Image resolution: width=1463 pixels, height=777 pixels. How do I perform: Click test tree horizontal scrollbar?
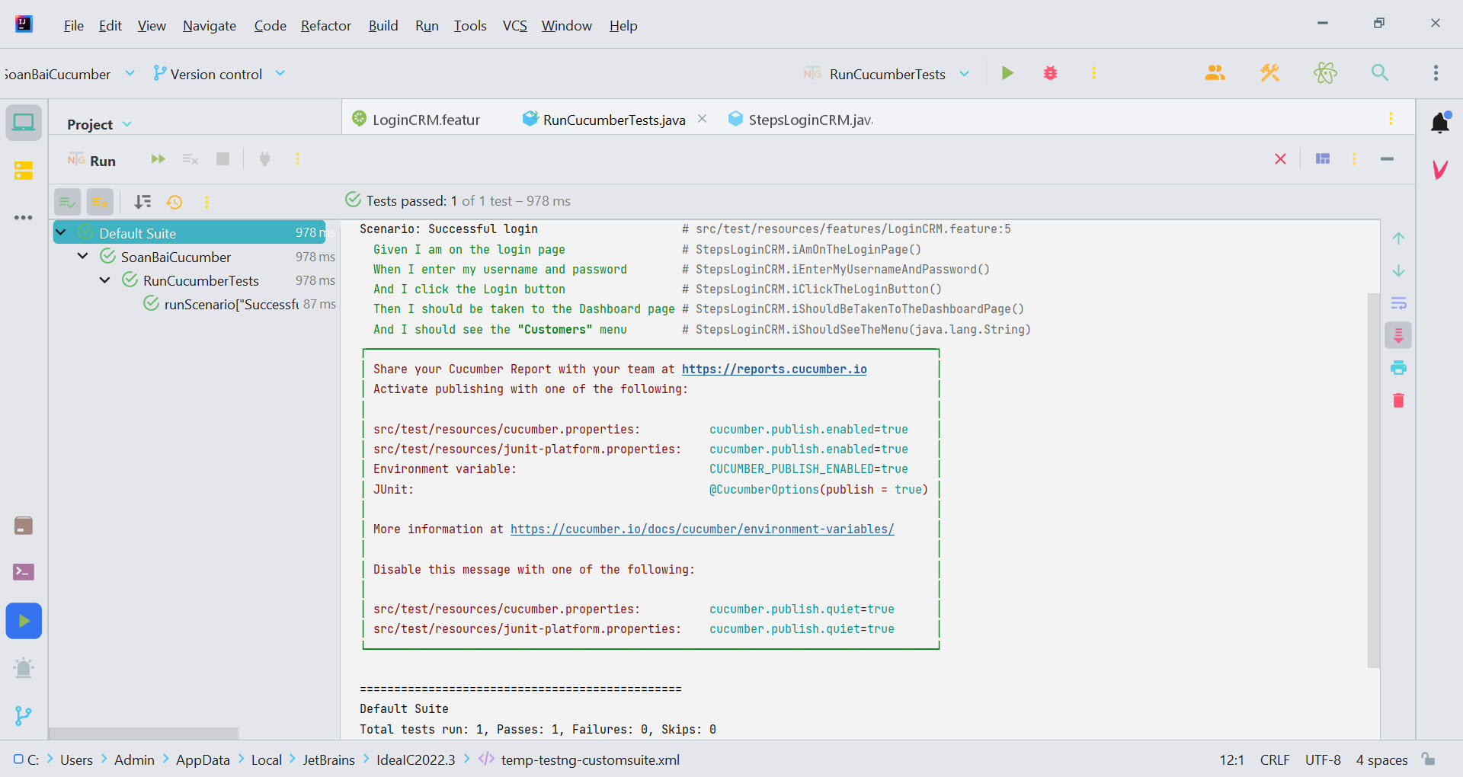(x=144, y=734)
